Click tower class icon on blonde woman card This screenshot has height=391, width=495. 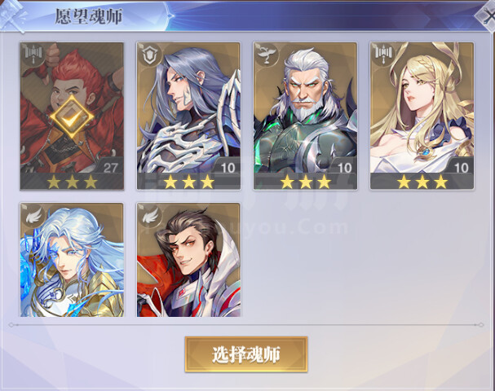click(383, 55)
